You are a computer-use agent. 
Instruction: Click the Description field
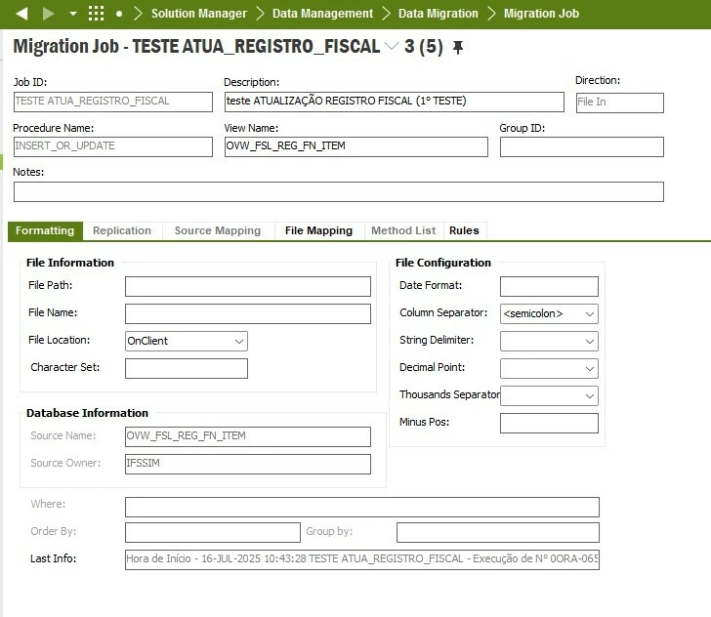point(394,102)
